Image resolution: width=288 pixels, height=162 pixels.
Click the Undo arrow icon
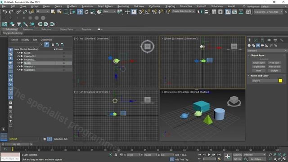[x=4, y=12]
